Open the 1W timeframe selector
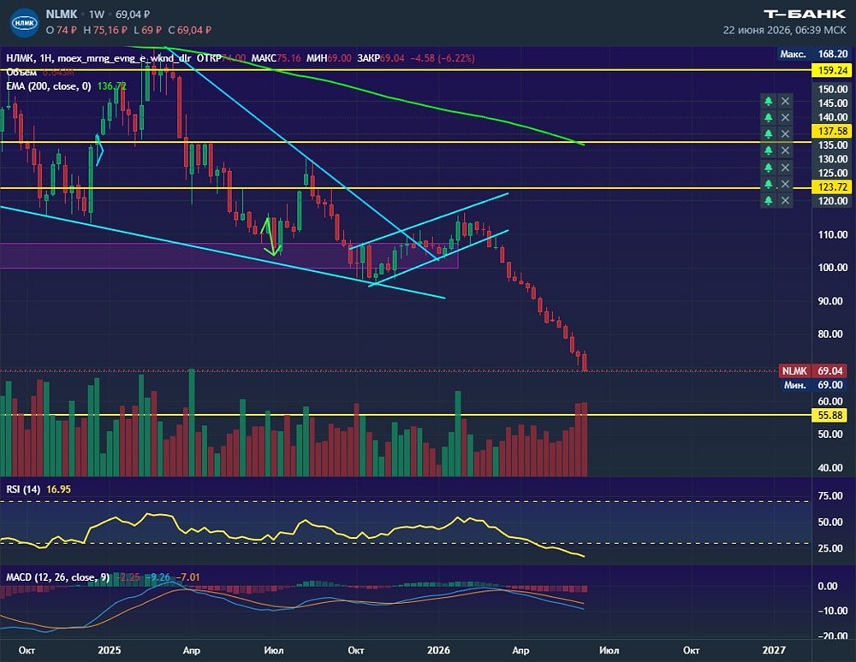Screen dimensions: 856x662 (x=97, y=15)
